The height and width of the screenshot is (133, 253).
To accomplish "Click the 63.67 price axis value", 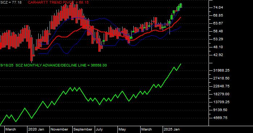I will coord(218,23).
